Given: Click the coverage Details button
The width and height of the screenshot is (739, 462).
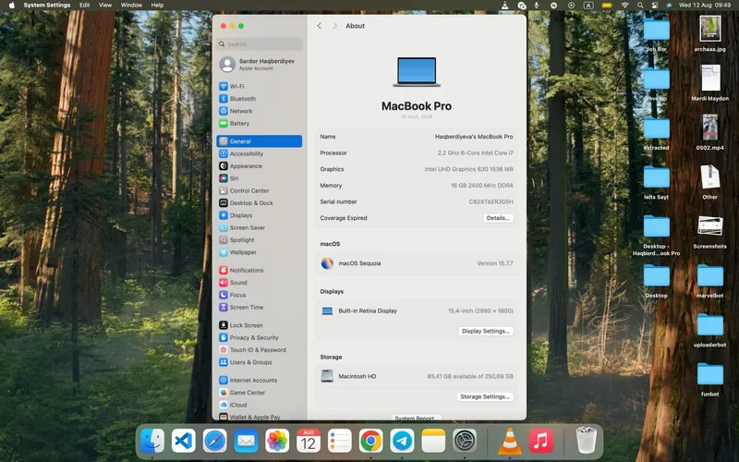Looking at the screenshot, I should (498, 218).
